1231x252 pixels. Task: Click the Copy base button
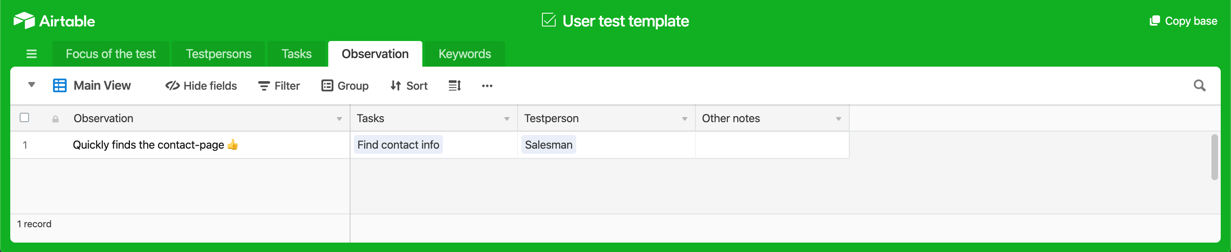1183,21
